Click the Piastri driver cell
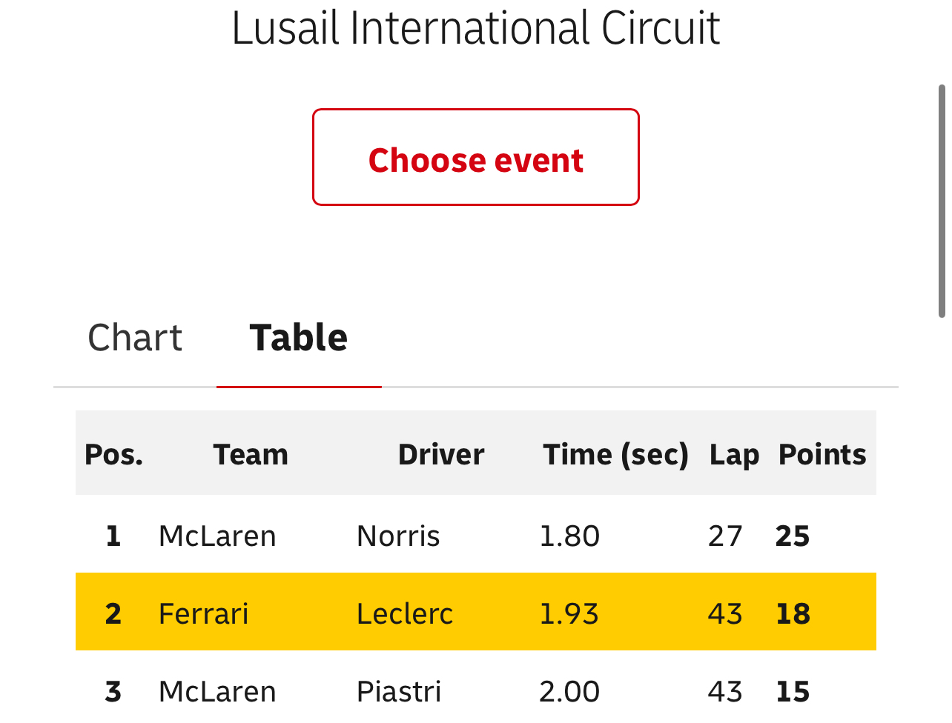The width and height of the screenshot is (952, 723). pyautogui.click(x=399, y=691)
